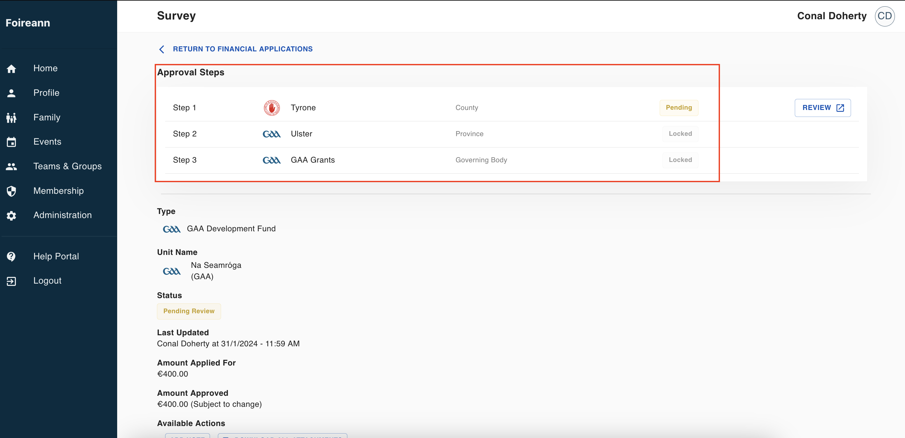Return to Financial Applications link
The height and width of the screenshot is (438, 905).
pos(243,49)
